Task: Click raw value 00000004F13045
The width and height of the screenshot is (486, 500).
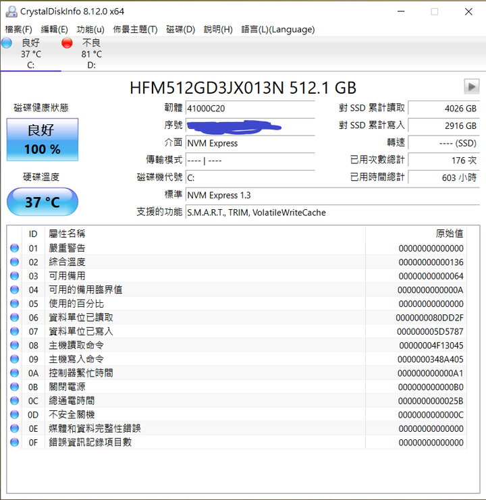Action: click(x=431, y=345)
